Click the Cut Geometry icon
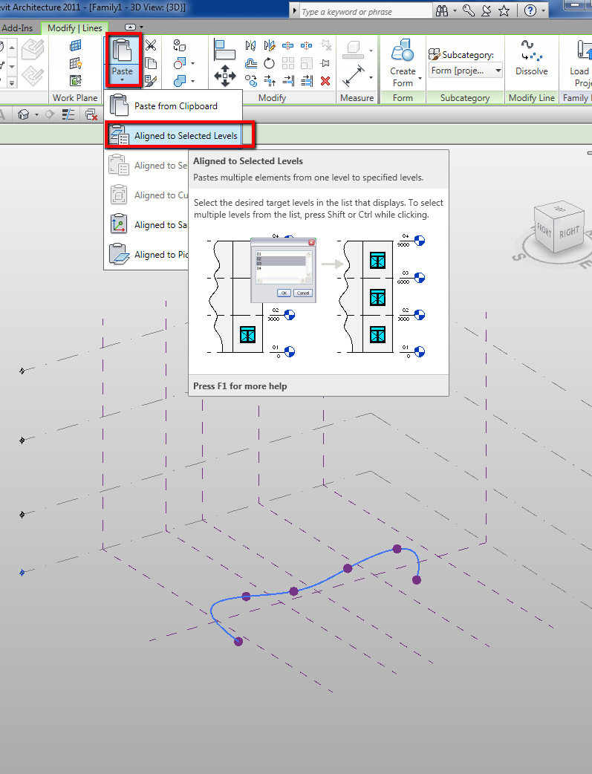592x774 pixels. [x=179, y=63]
